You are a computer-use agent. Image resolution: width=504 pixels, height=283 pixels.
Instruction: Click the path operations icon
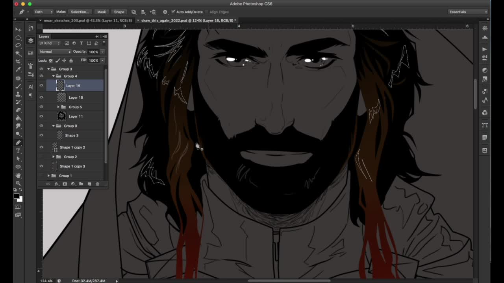click(133, 12)
